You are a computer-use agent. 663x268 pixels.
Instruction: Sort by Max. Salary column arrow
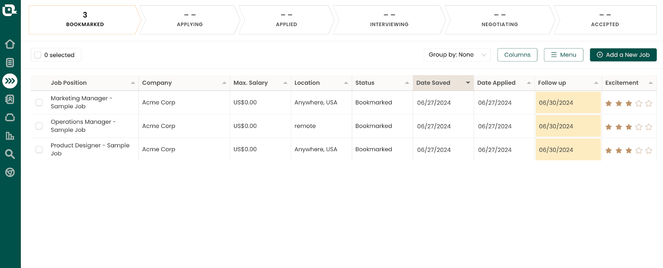(x=285, y=83)
